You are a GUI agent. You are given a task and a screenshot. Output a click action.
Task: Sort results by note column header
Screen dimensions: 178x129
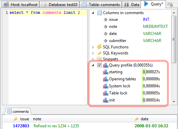[81, 119]
